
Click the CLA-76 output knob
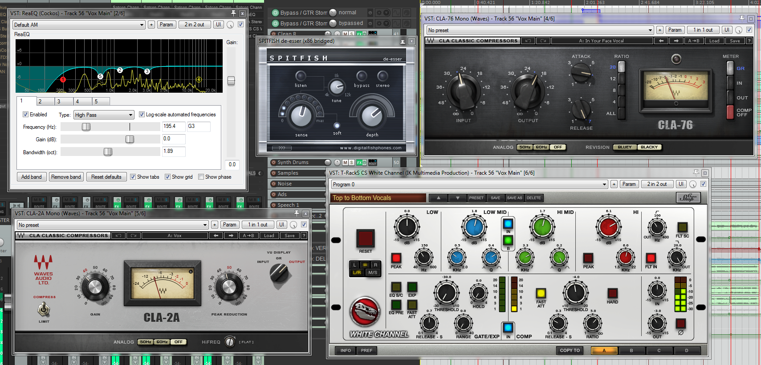pos(528,91)
